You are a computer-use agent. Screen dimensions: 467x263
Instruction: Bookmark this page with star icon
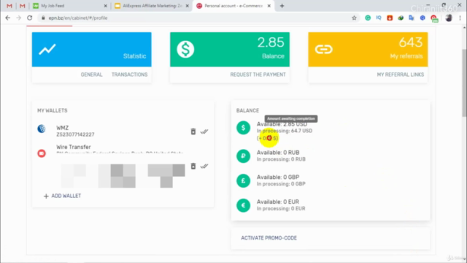(x=354, y=18)
